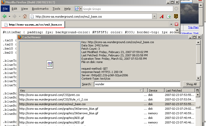Click the details pane scroll-down arrow
Viewport: 206px width, 126px height.
(198, 78)
